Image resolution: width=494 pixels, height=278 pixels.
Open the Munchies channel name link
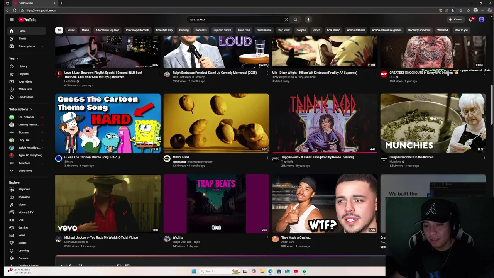(395, 162)
